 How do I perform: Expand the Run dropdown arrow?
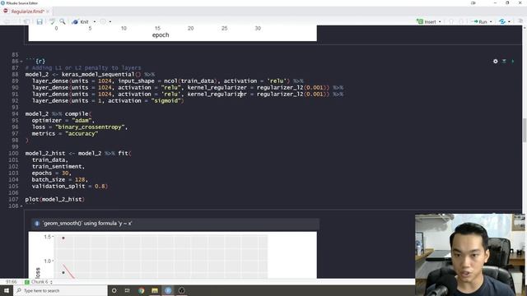coord(491,22)
